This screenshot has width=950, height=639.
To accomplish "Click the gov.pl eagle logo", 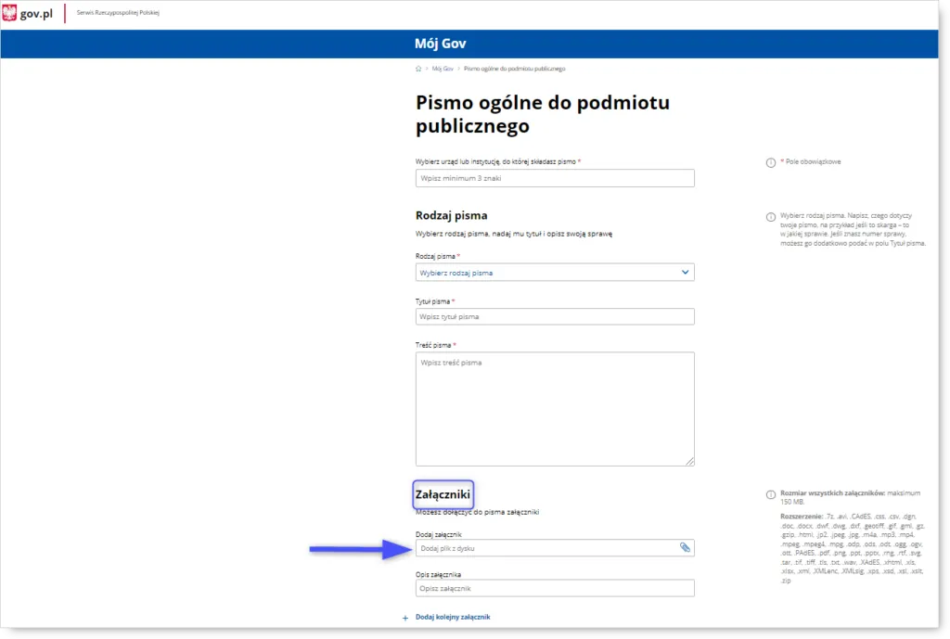I will point(9,13).
